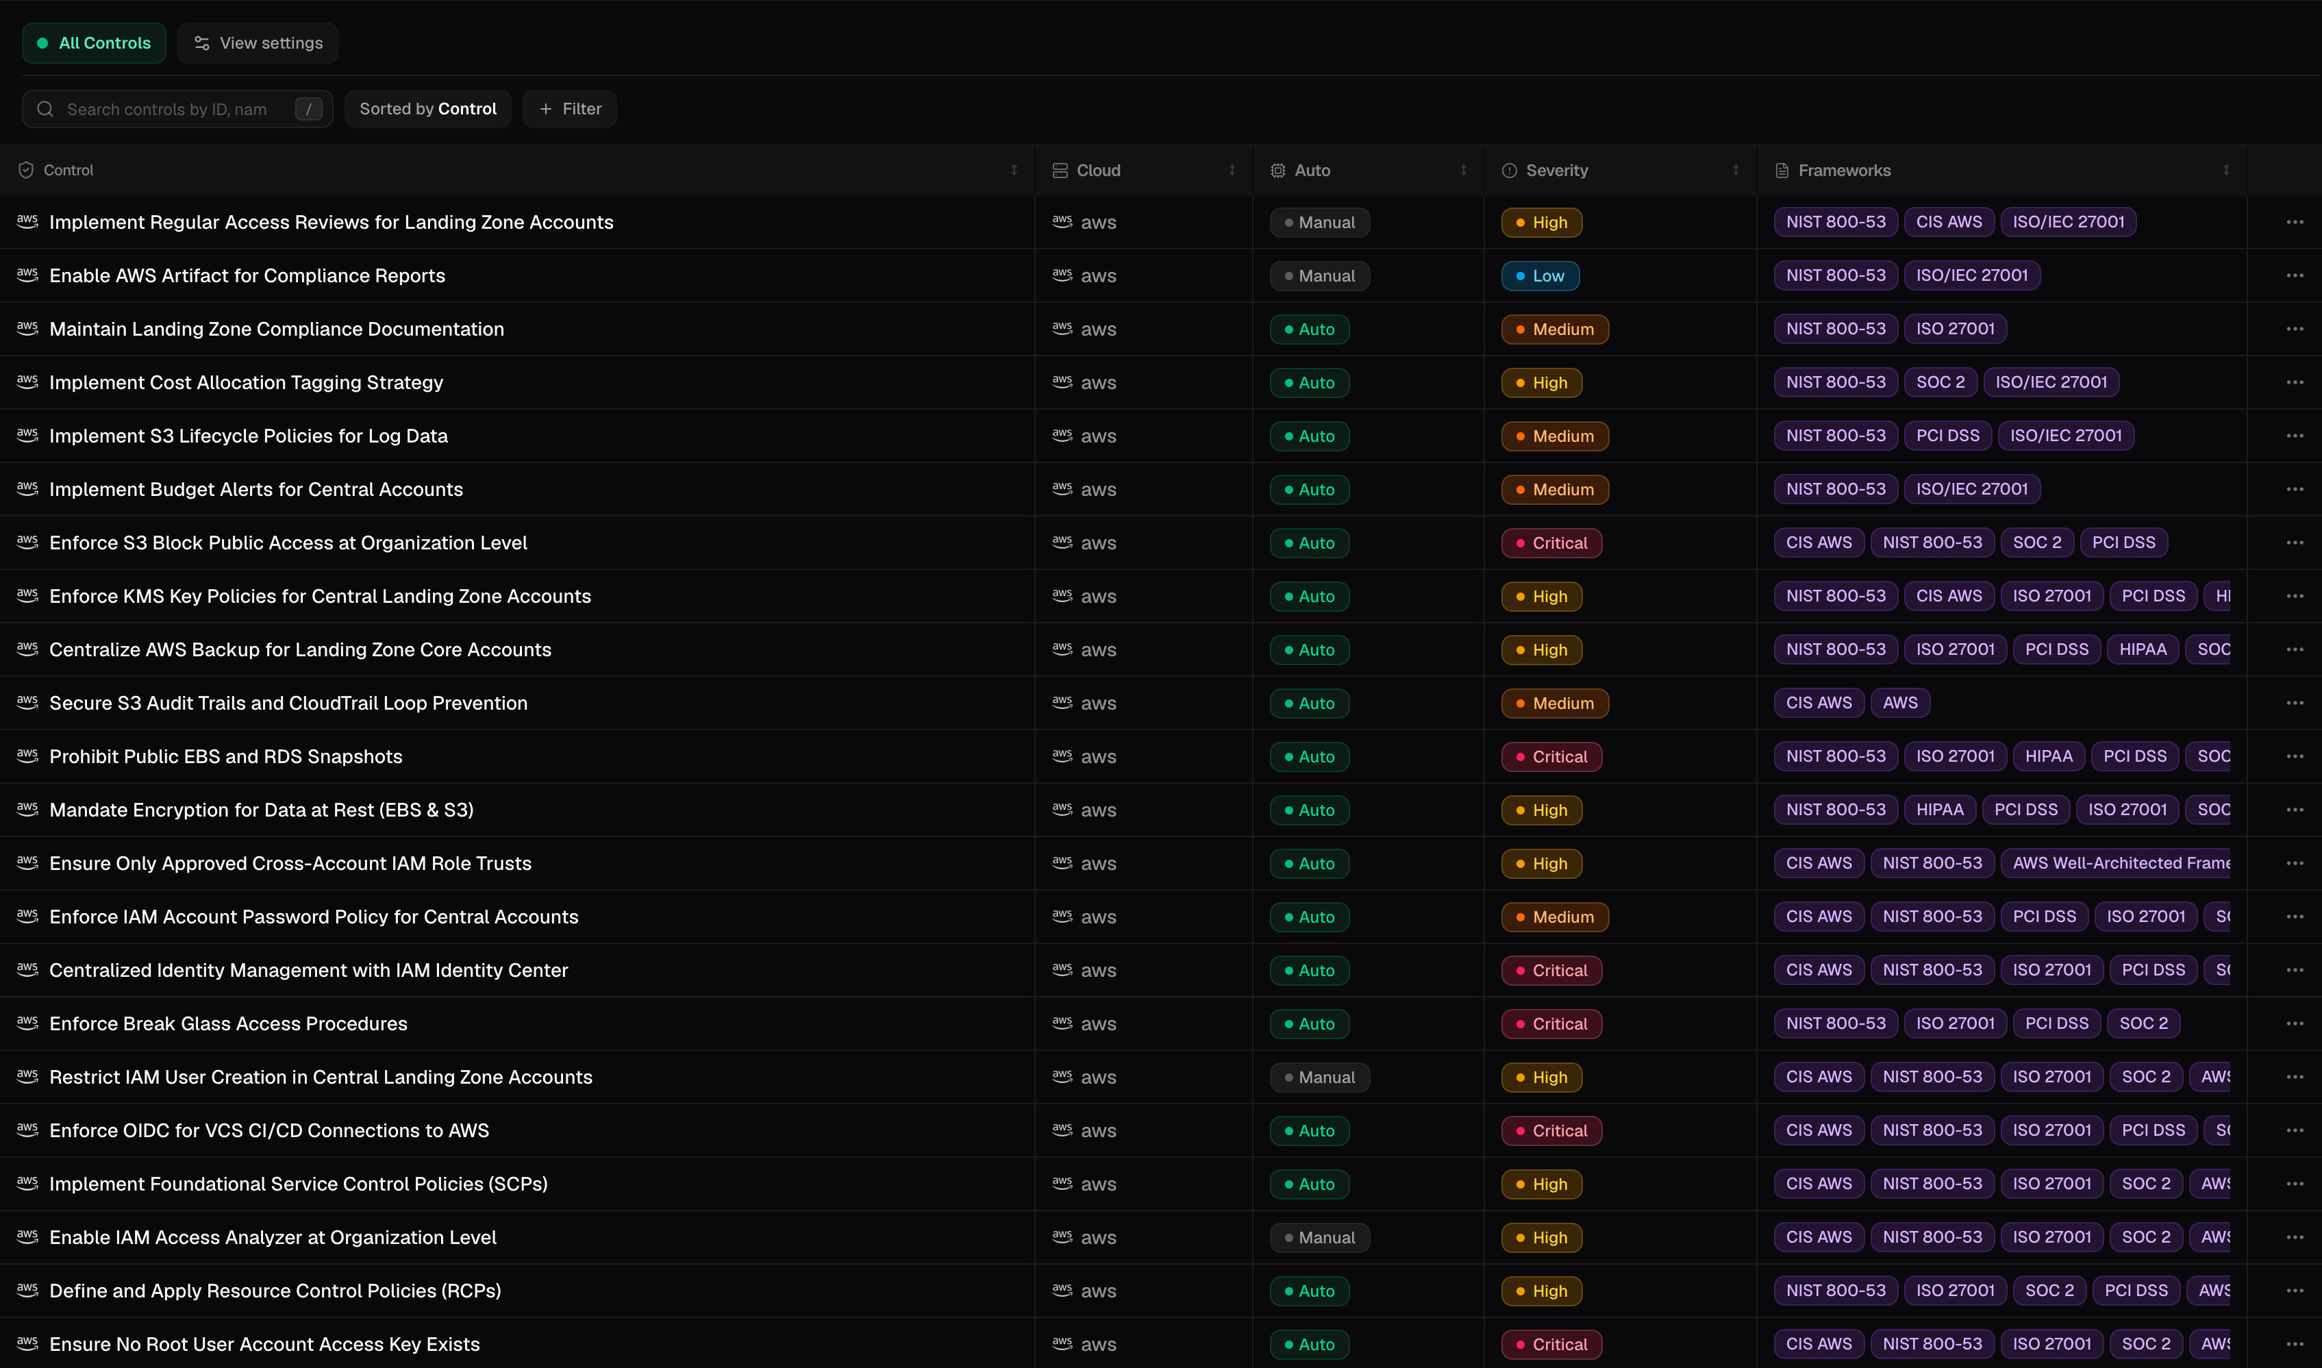Click the Auto column sort arrows icon
2322x1368 pixels.
coord(1463,171)
